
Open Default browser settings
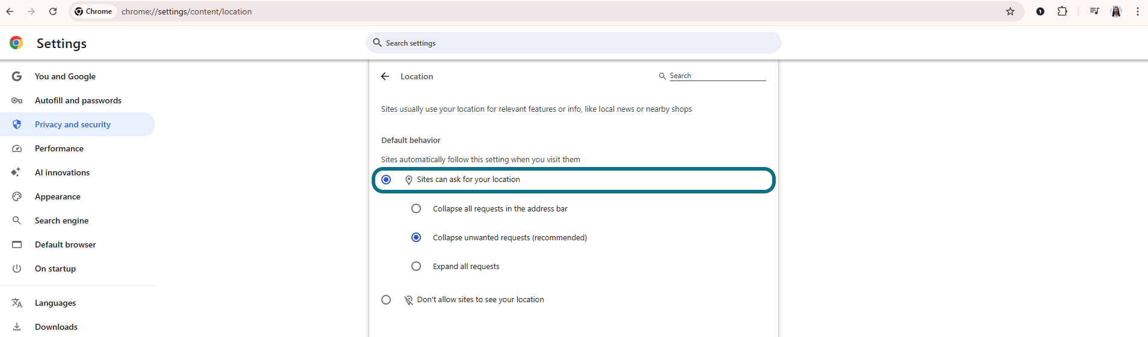[x=78, y=244]
